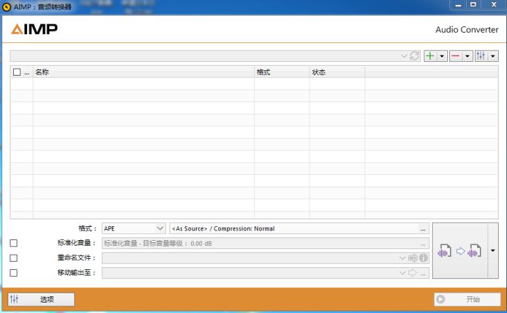Enable the 移动输出至 checkbox
The width and height of the screenshot is (507, 313).
pyautogui.click(x=14, y=273)
